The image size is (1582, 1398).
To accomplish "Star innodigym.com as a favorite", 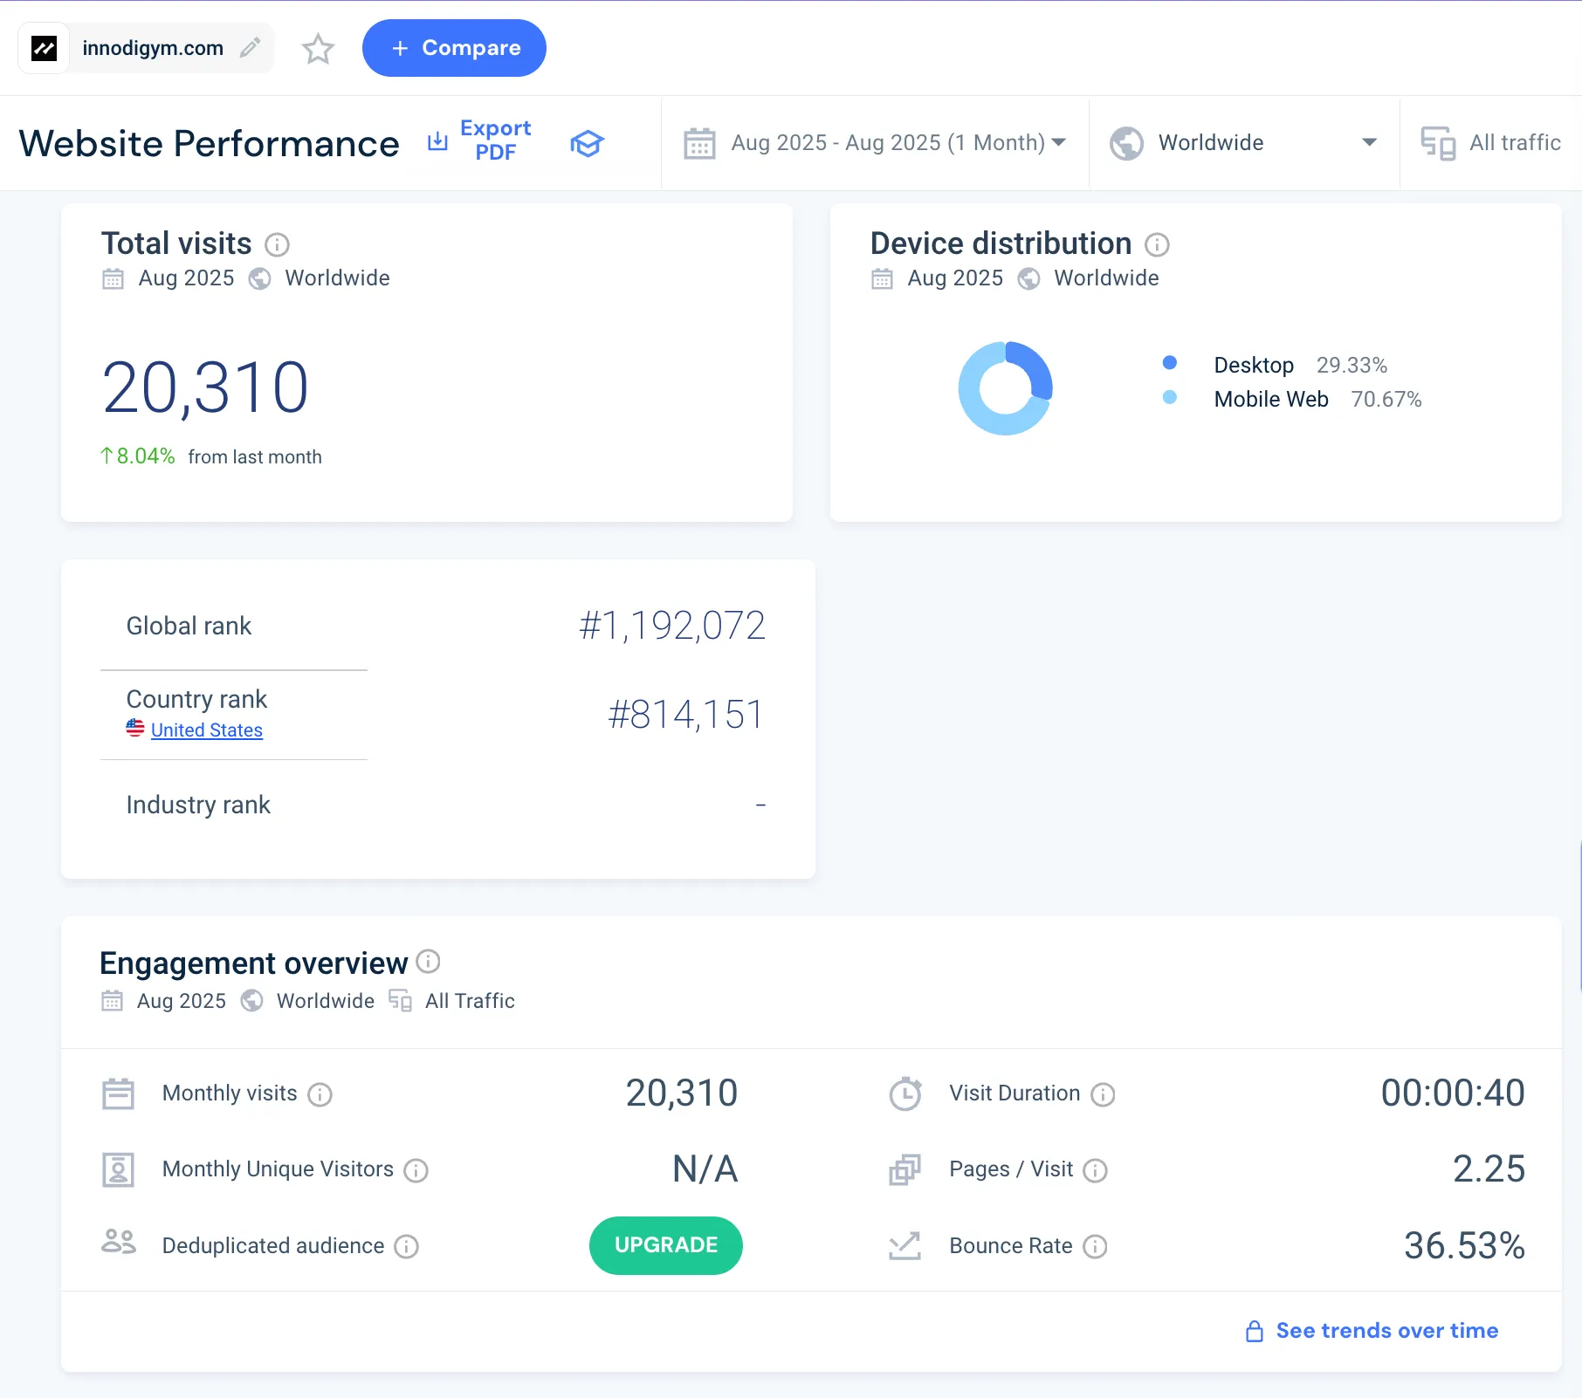I will click(x=318, y=49).
